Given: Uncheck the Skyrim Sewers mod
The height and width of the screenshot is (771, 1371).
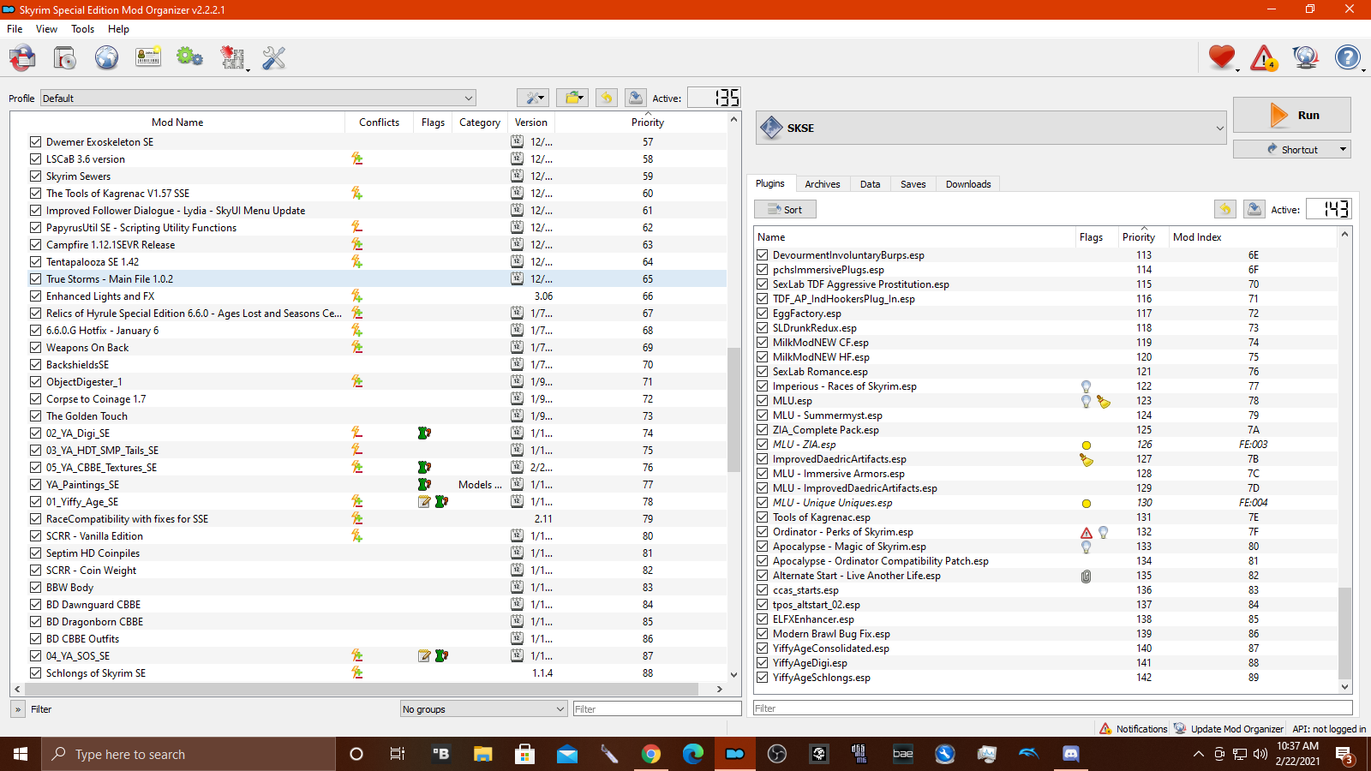Looking at the screenshot, I should (x=35, y=176).
